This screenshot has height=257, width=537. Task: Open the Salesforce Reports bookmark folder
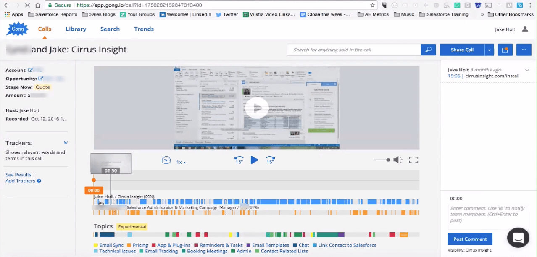[x=53, y=14]
